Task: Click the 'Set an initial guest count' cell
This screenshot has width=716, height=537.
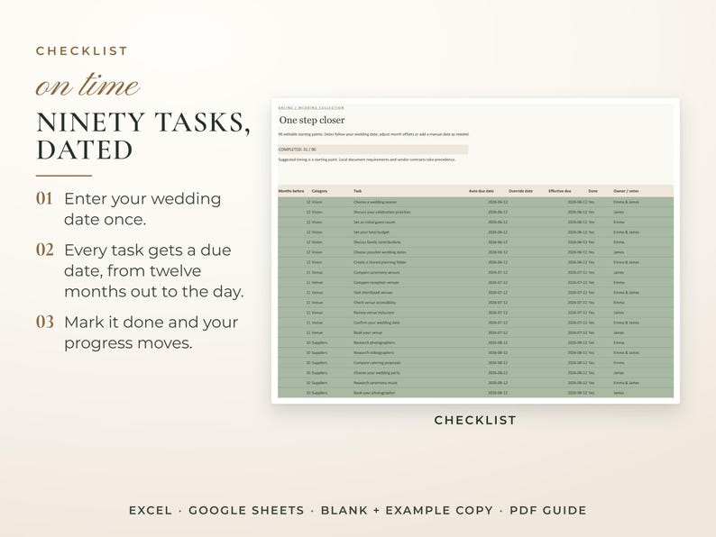Action: click(x=374, y=222)
